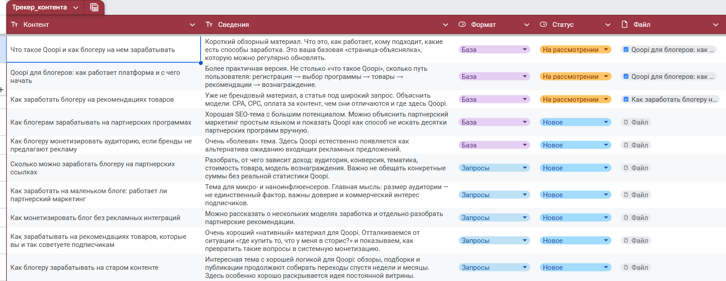Click Файл placeholder in 'советуете подписчикам' row
The height and width of the screenshot is (281, 726).
click(636, 241)
